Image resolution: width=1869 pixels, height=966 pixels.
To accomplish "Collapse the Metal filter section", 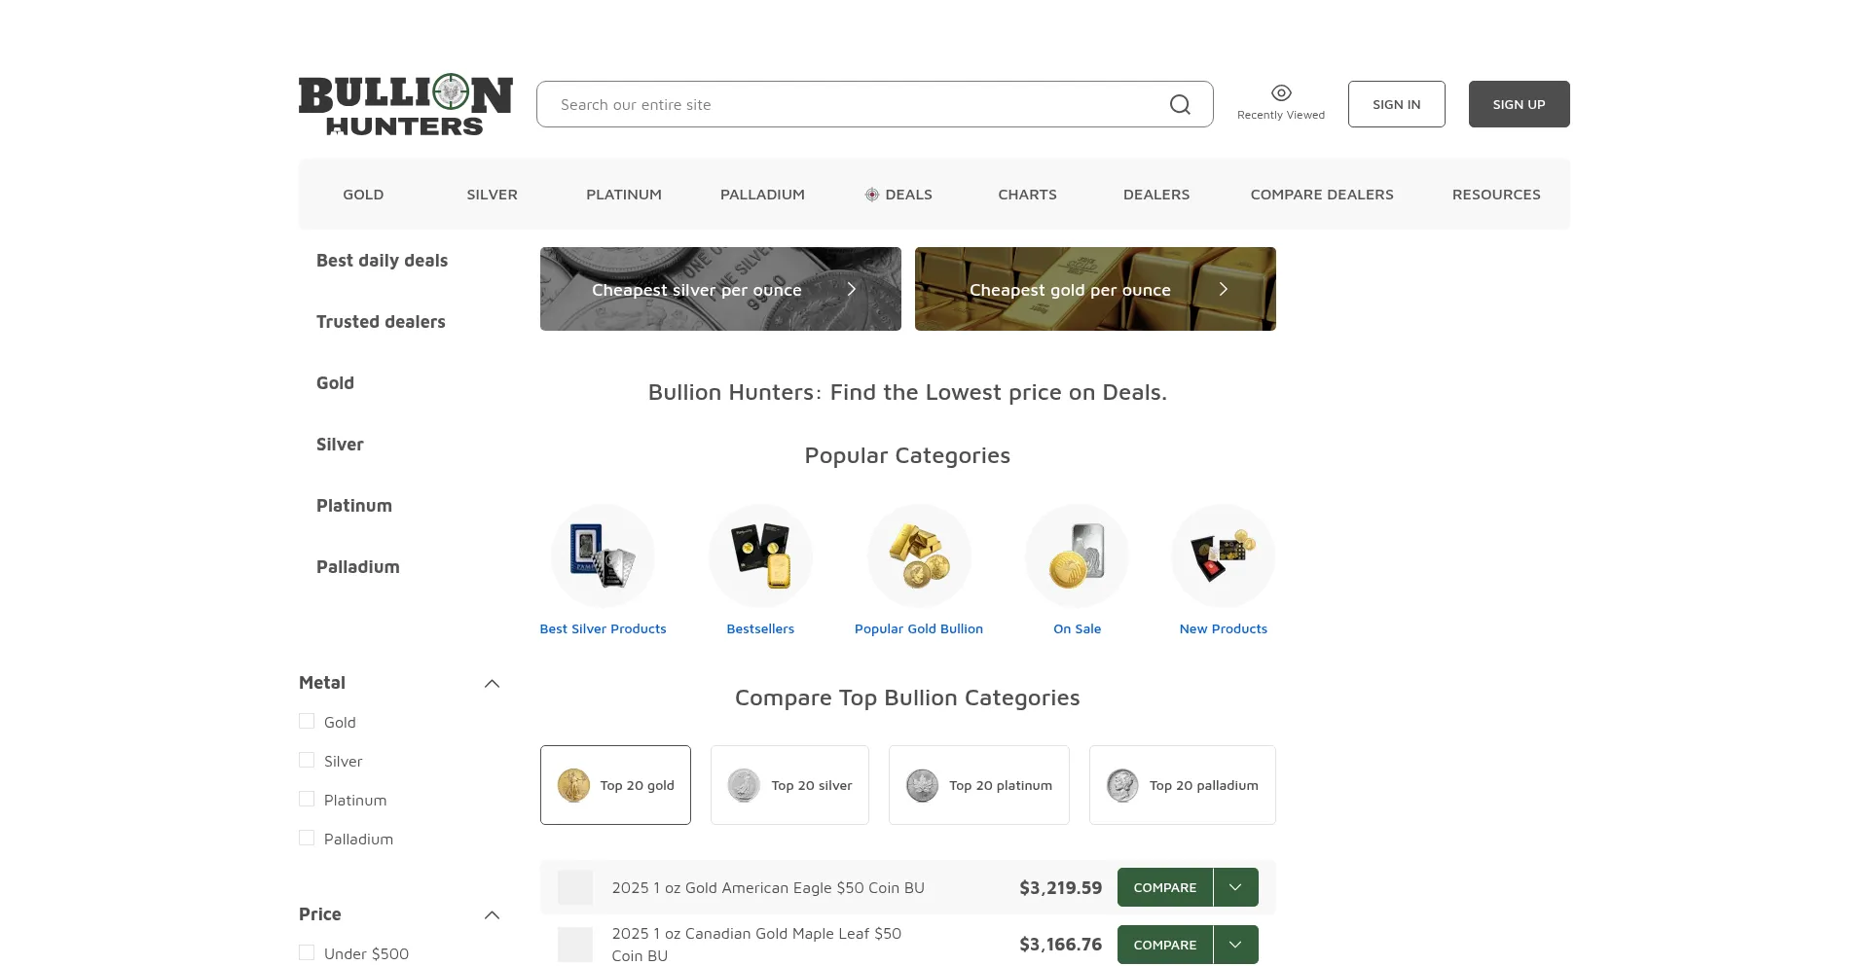I will coord(492,683).
